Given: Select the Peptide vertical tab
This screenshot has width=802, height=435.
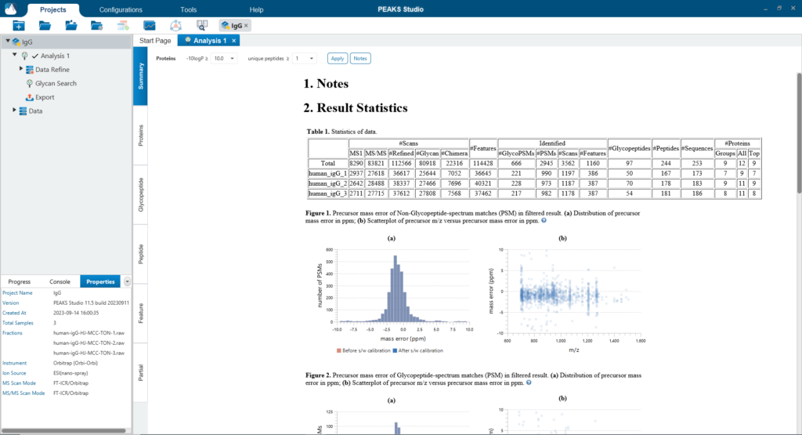Looking at the screenshot, I should click(141, 255).
